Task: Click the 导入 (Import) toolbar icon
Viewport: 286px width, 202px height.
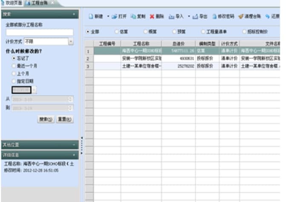Action: tap(171, 17)
